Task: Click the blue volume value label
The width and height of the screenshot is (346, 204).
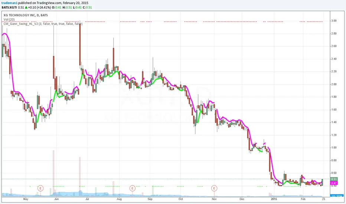Action: (x=337, y=196)
